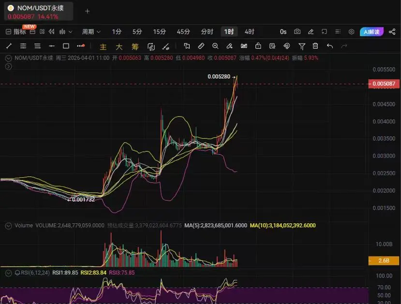Viewport: 401px width, 304px height.
Task: Add a new chart tab with plus
Action: point(87,11)
